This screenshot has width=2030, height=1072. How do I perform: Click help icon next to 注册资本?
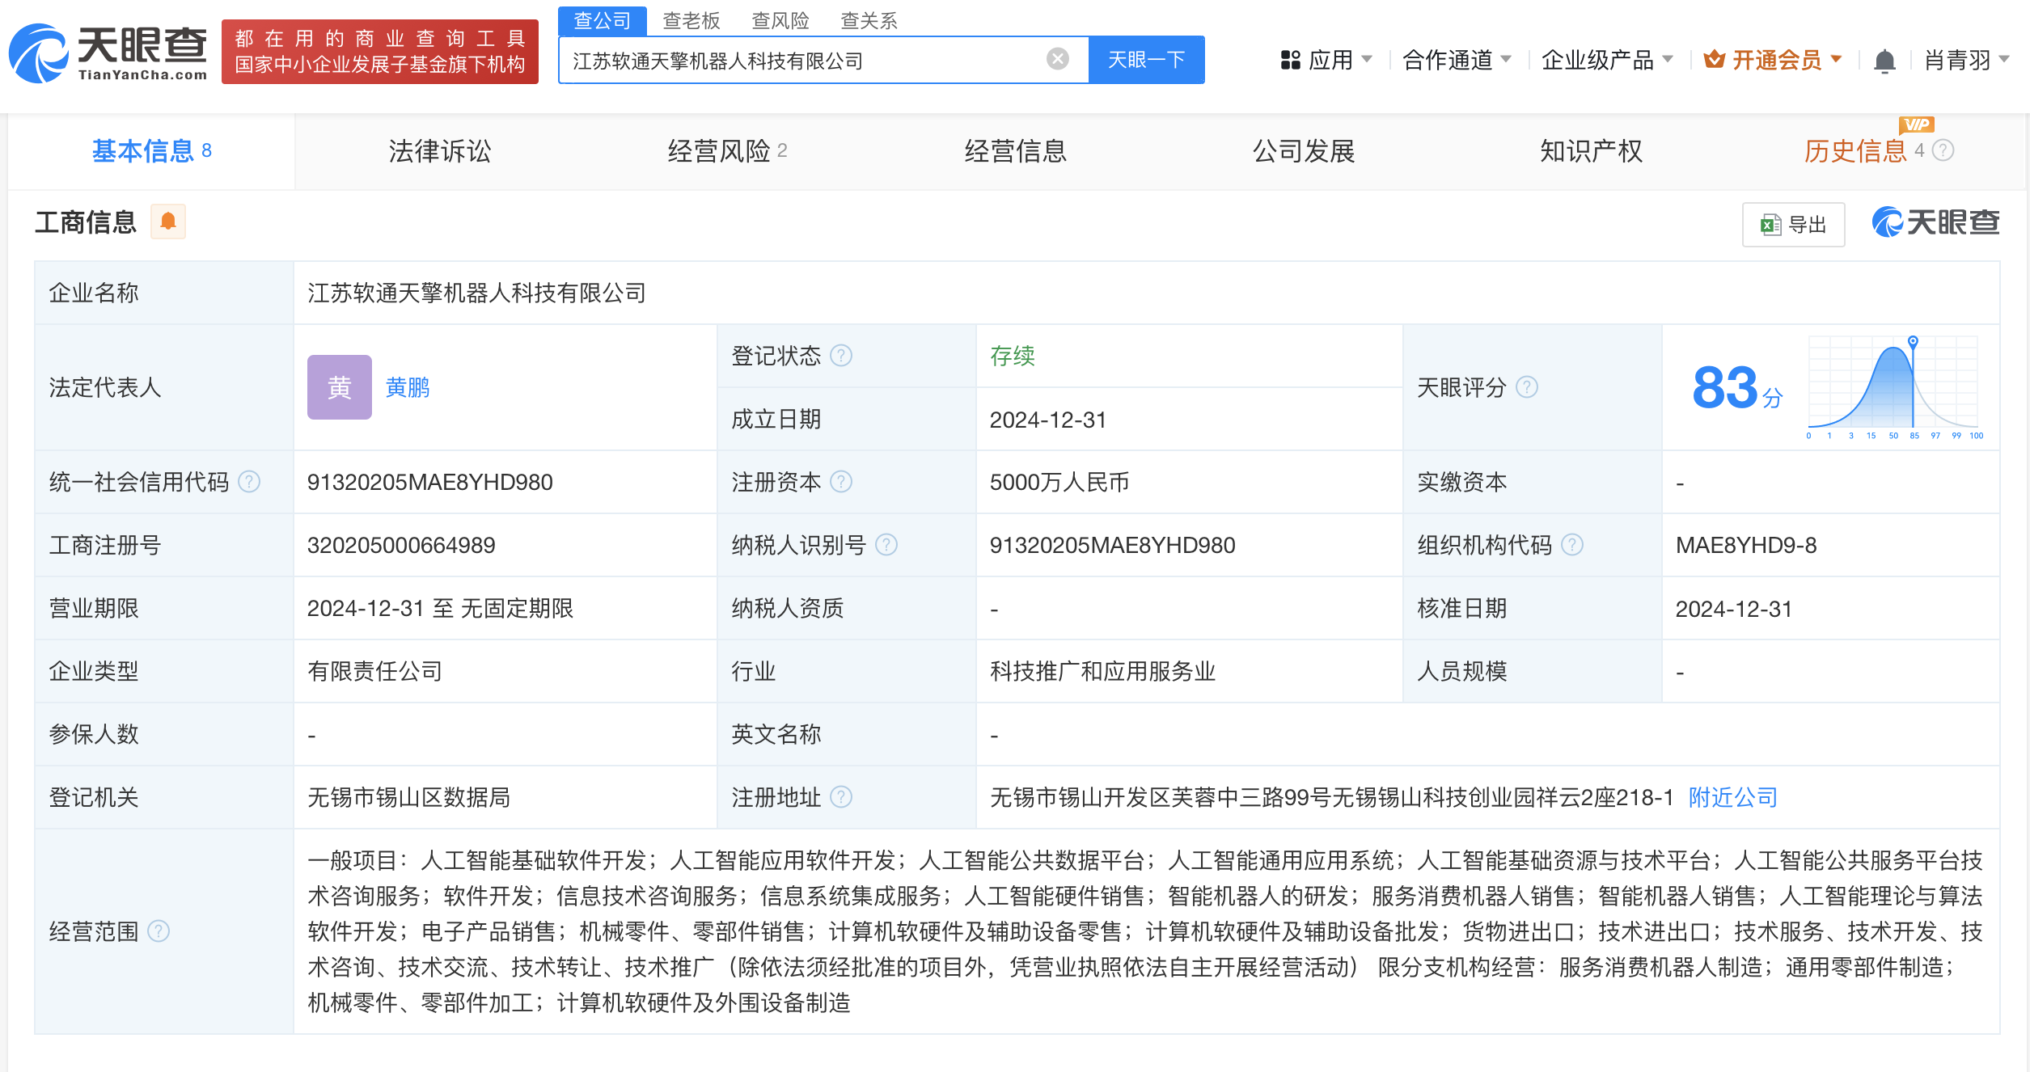coord(841,482)
